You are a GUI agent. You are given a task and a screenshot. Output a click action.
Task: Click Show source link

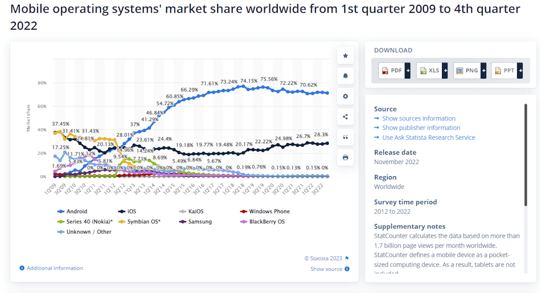point(326,269)
